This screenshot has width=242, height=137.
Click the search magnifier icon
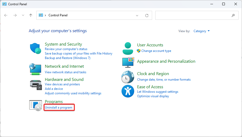(233, 15)
